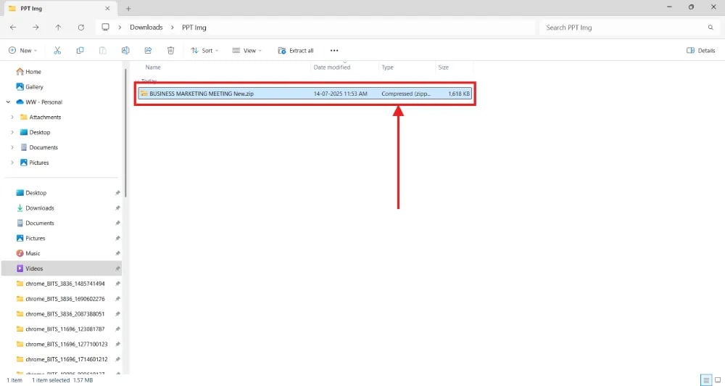The height and width of the screenshot is (386, 725).
Task: Open the See more options menu
Action: pyautogui.click(x=334, y=50)
